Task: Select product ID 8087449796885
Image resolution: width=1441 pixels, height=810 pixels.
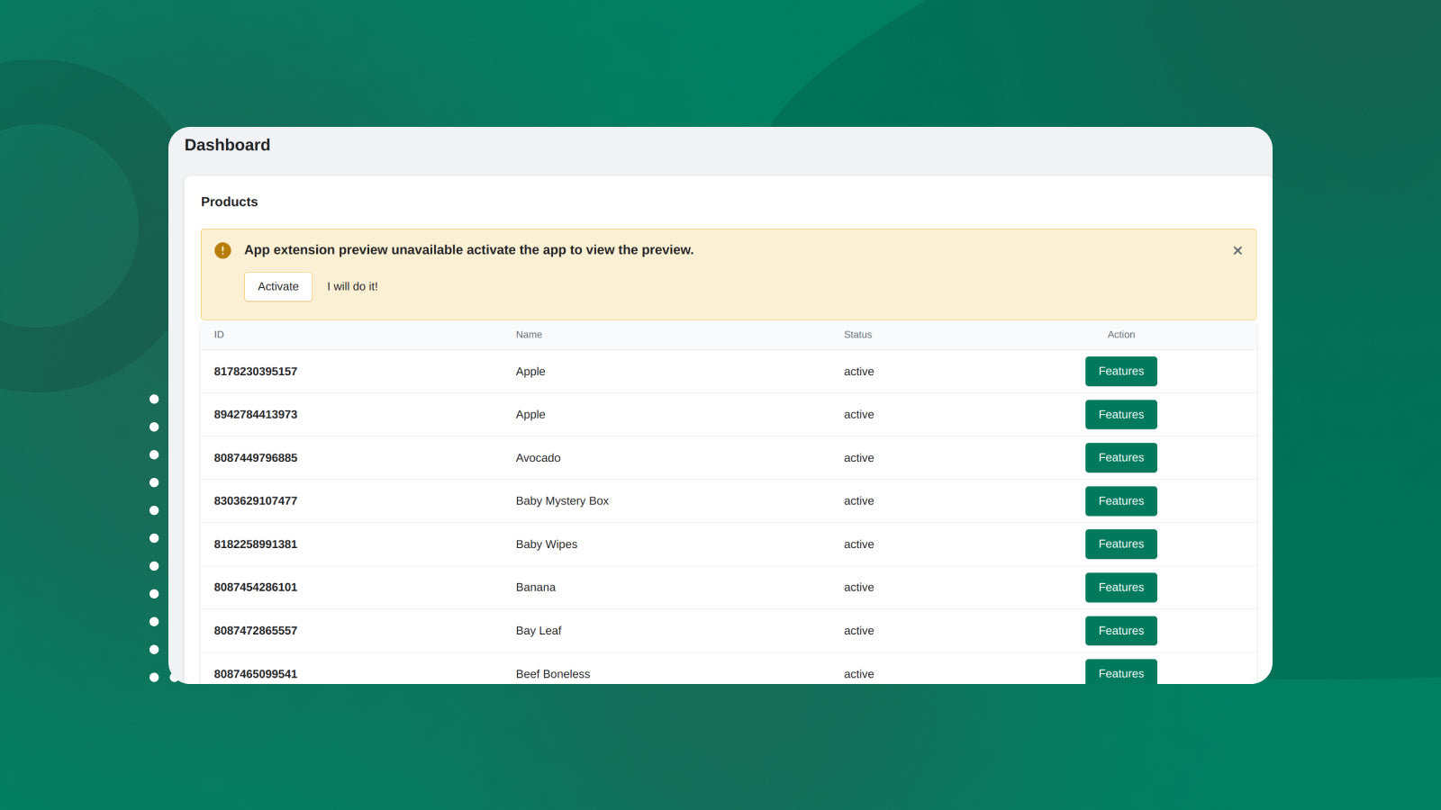Action: (256, 458)
